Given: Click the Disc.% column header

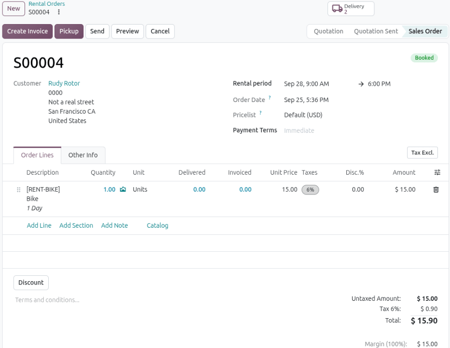Looking at the screenshot, I should (x=355, y=172).
